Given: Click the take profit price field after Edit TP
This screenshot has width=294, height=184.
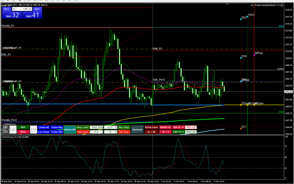Looking at the screenshot, I should click(x=191, y=132).
